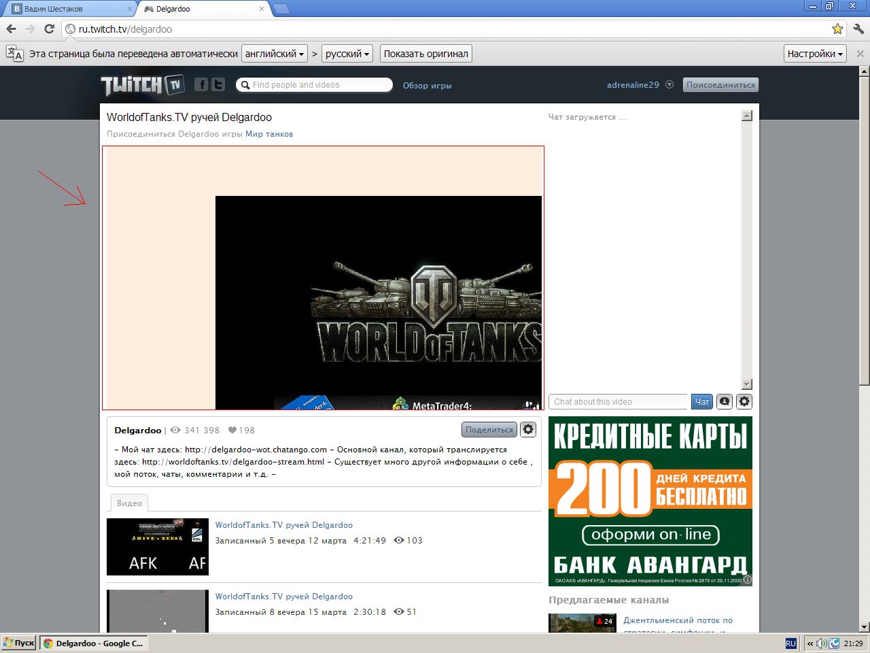Open the Twitter icon in Twitch header
This screenshot has width=870, height=653.
[218, 84]
